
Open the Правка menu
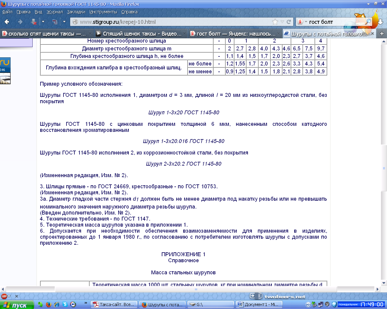tap(24, 12)
